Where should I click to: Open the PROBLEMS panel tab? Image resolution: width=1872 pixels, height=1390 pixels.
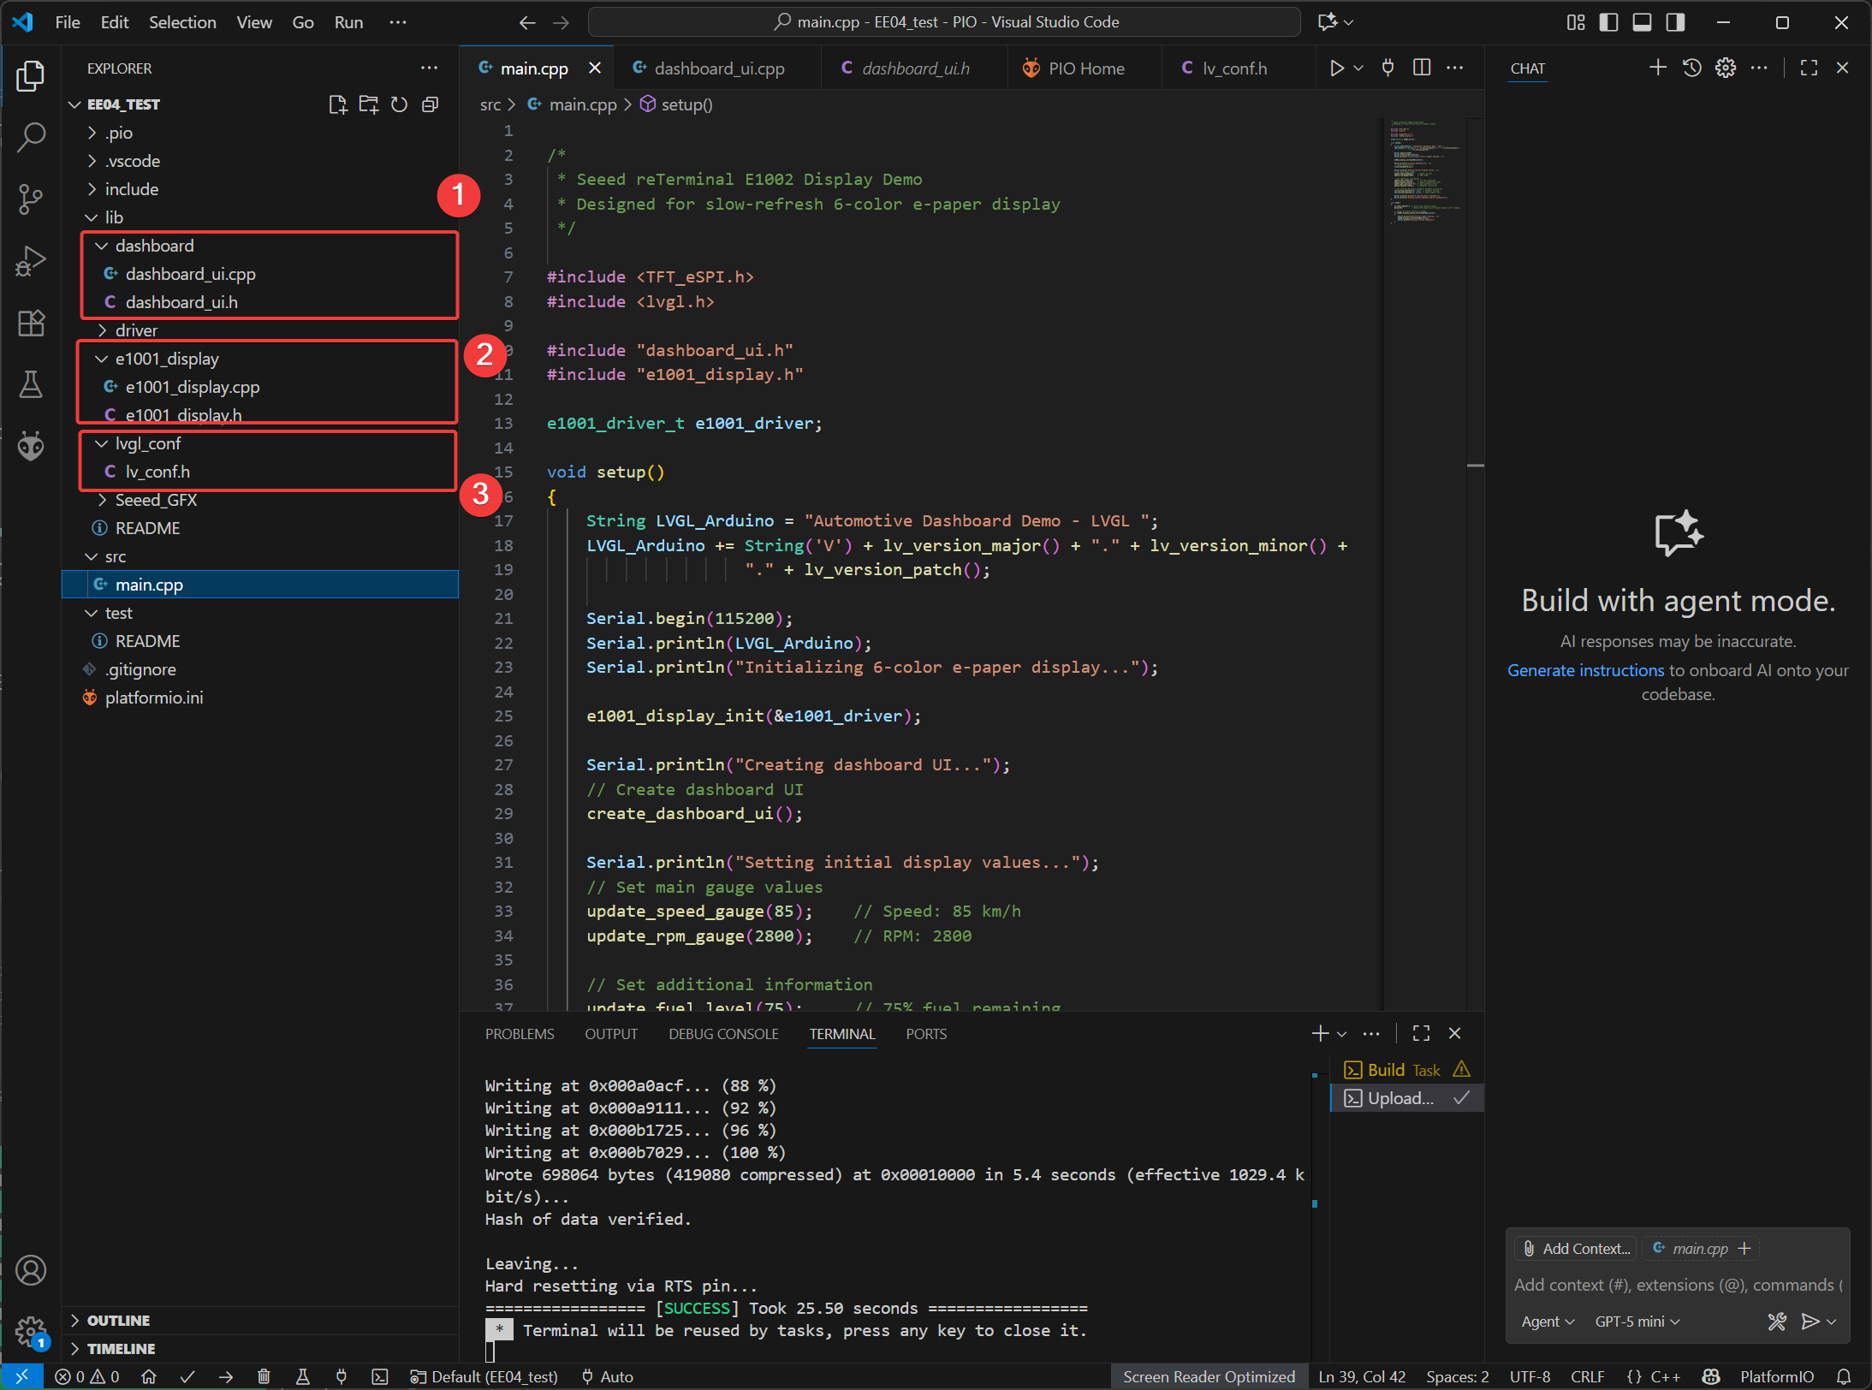[519, 1034]
